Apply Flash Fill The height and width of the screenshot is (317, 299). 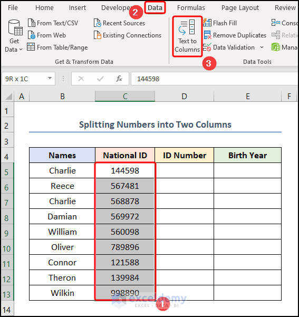tap(220, 23)
